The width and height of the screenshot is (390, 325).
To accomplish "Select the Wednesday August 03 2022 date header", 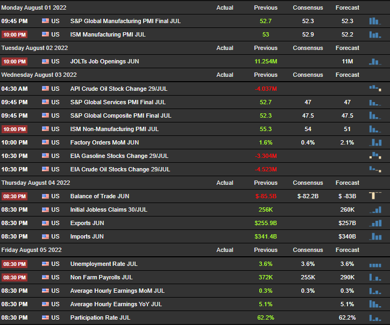I will (x=39, y=75).
